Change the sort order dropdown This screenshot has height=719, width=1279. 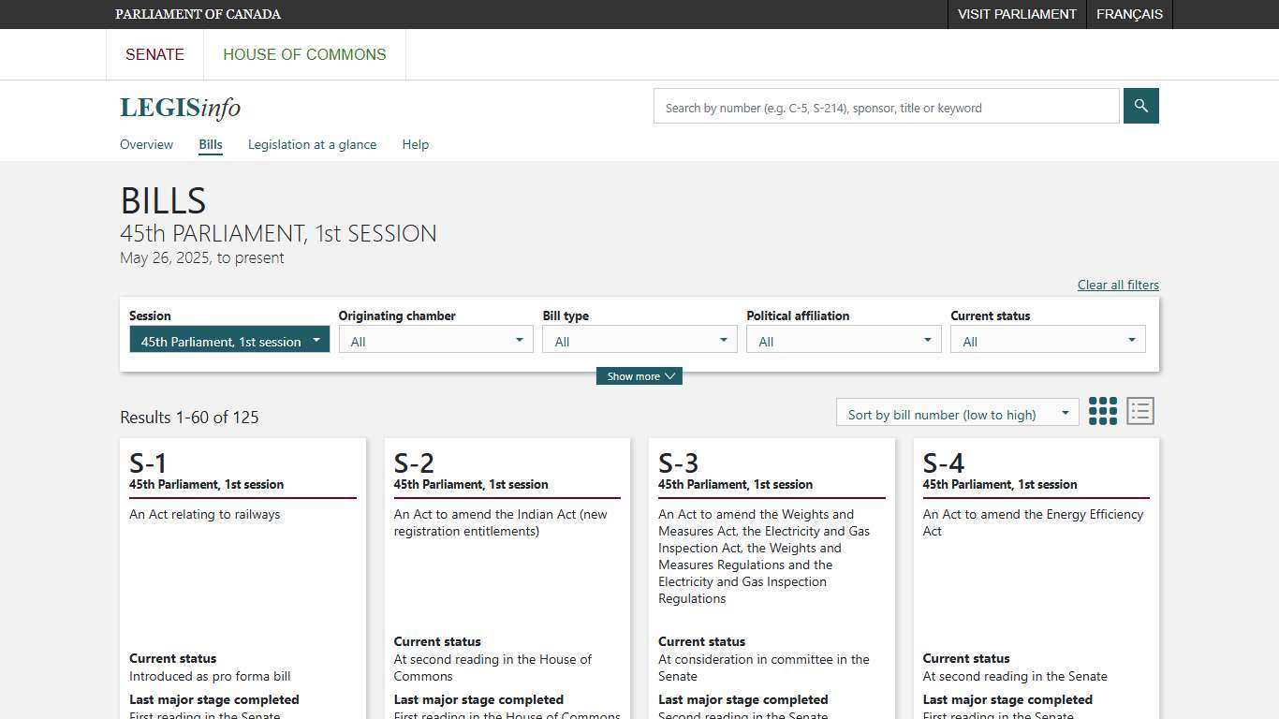(957, 412)
